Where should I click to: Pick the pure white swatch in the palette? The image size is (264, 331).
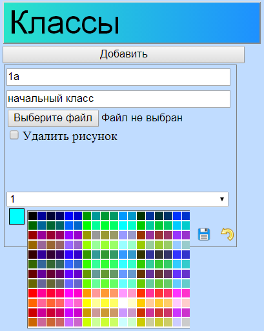click(123, 303)
